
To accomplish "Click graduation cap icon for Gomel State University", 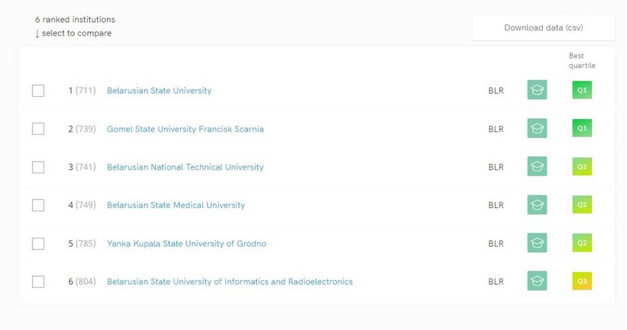I will click(x=537, y=129).
